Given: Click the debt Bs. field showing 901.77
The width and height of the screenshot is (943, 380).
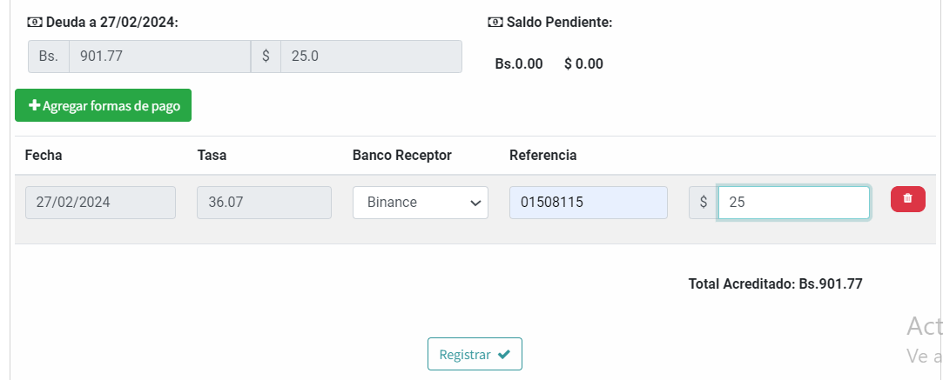Looking at the screenshot, I should 160,57.
